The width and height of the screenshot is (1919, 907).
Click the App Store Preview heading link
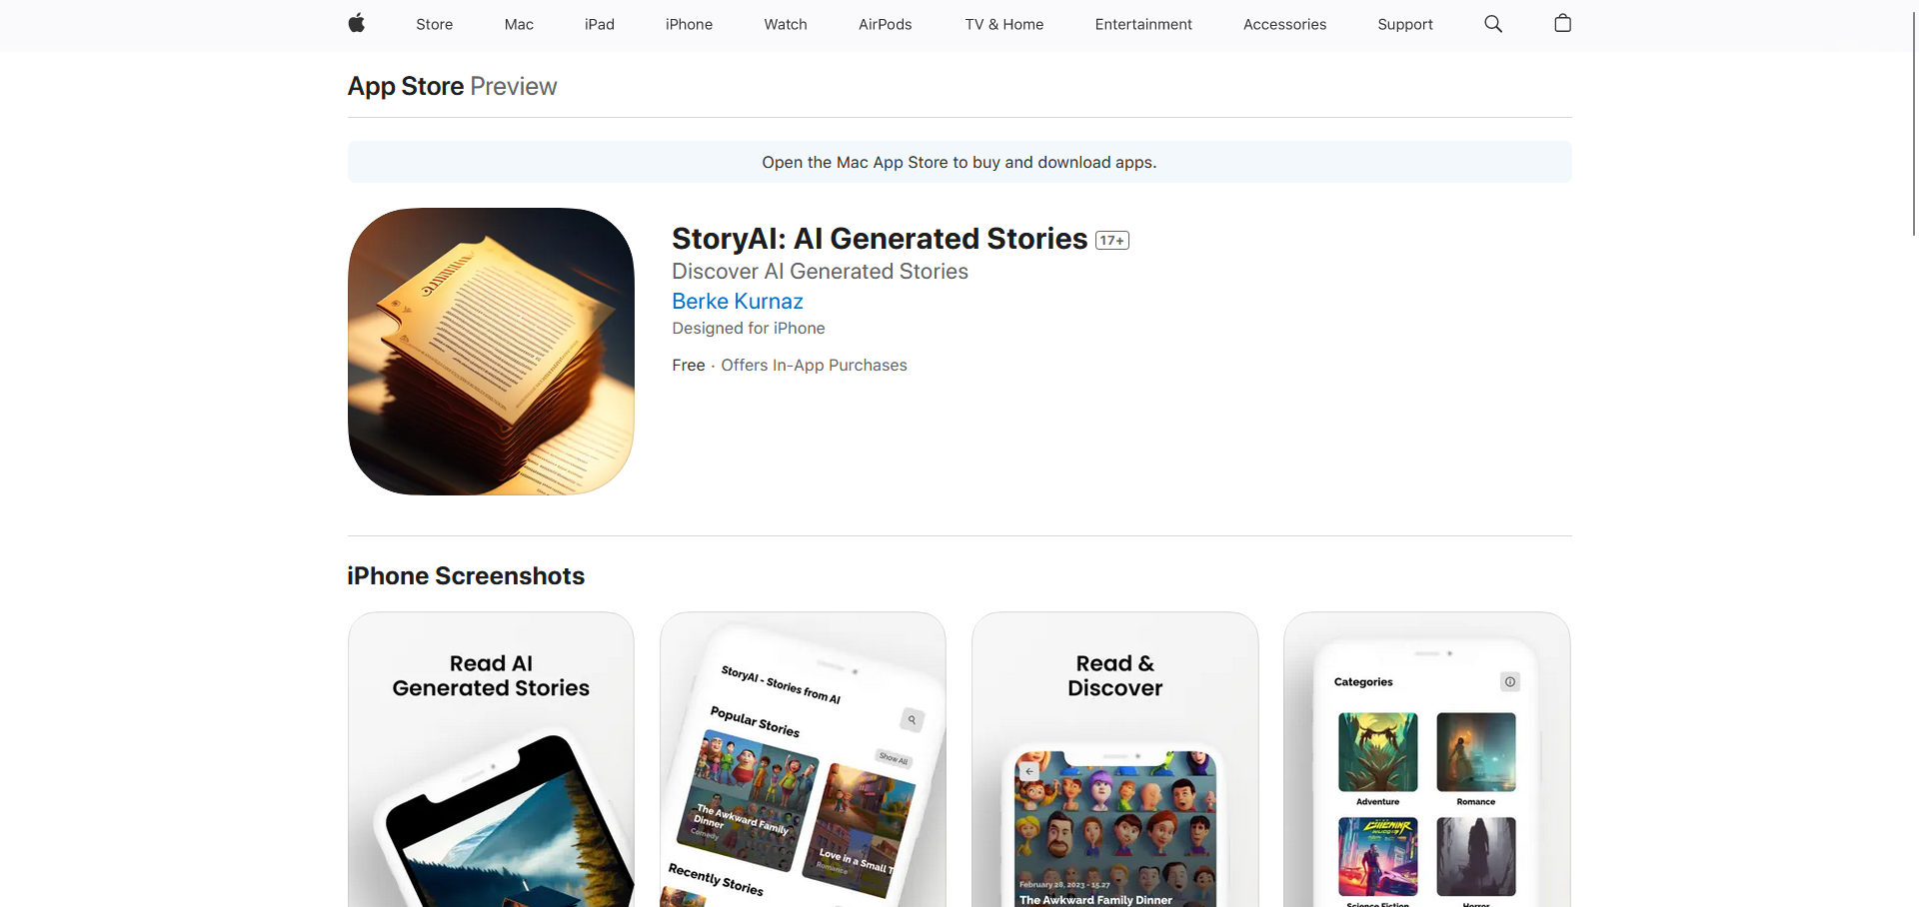click(452, 87)
